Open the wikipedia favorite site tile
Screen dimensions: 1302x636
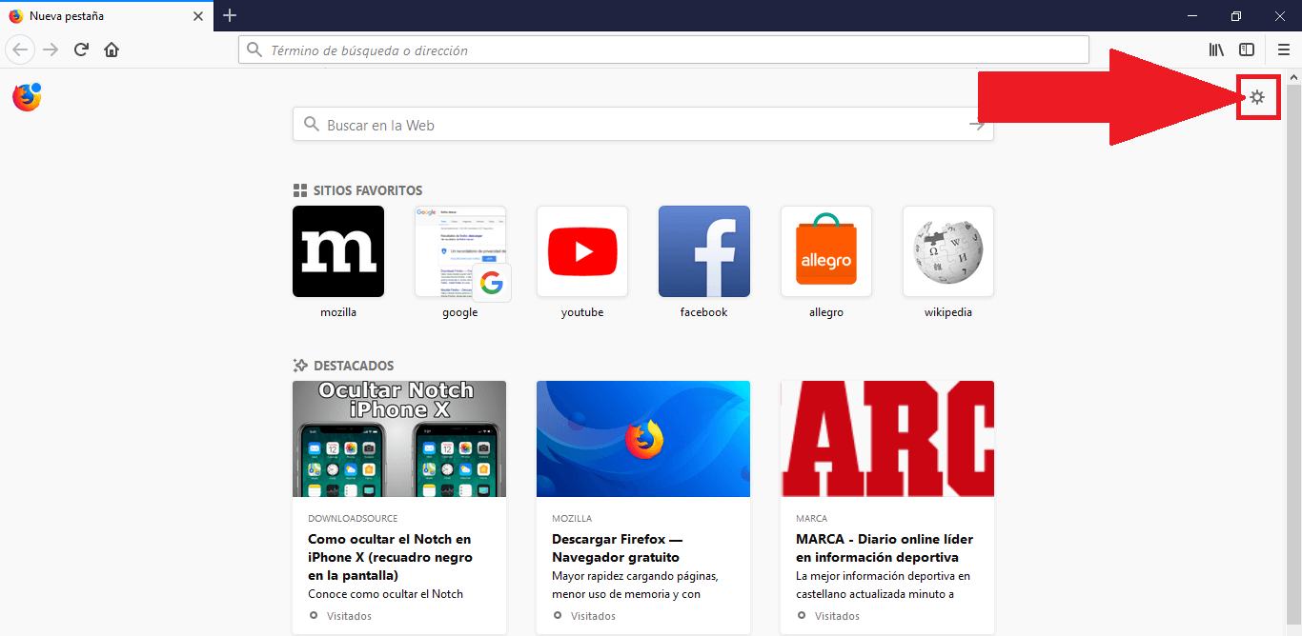[948, 251]
